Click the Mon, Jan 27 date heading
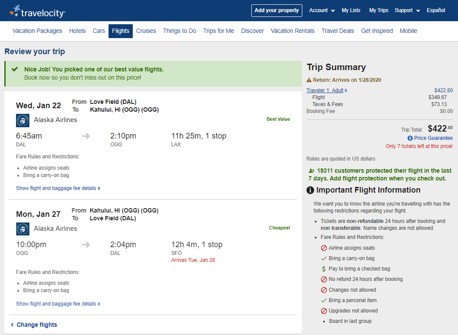This screenshot has height=335, width=458. pos(38,214)
